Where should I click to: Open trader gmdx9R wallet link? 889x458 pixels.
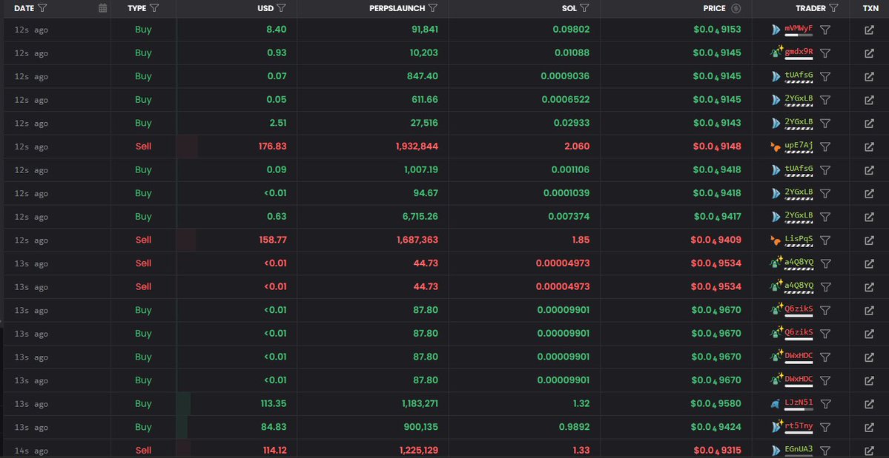pos(799,52)
